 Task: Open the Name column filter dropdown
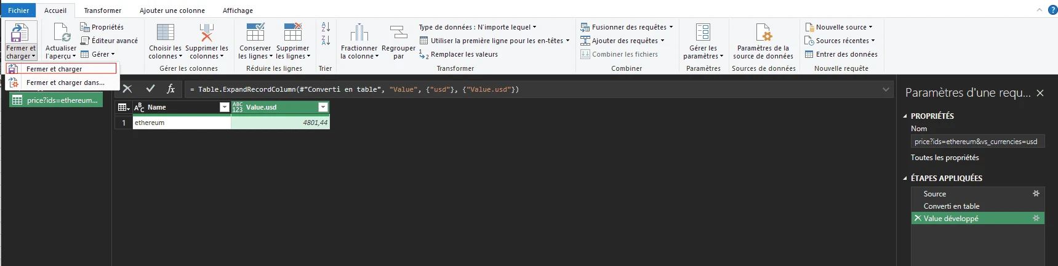[x=224, y=107]
